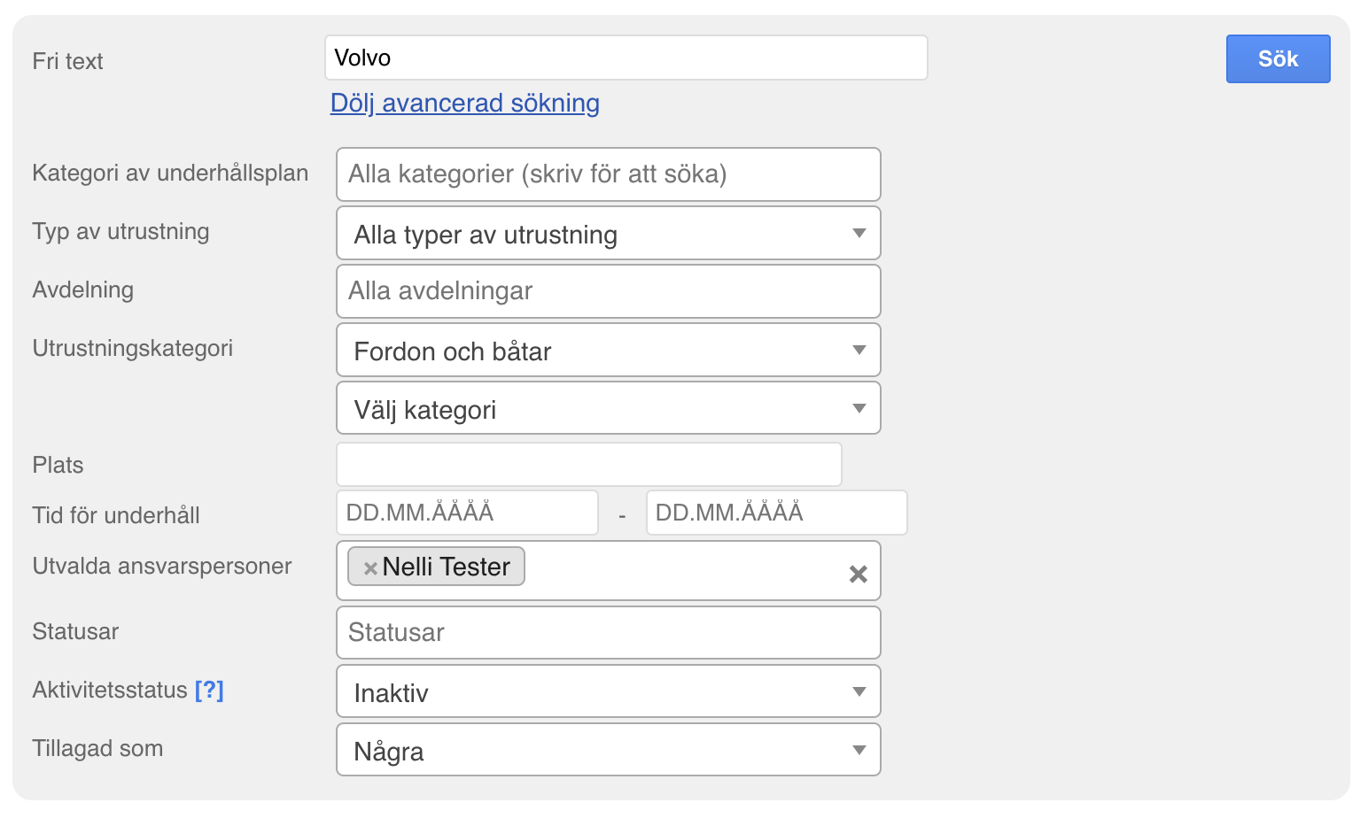
Task: Click the end date field for underhåll
Action: [x=776, y=513]
